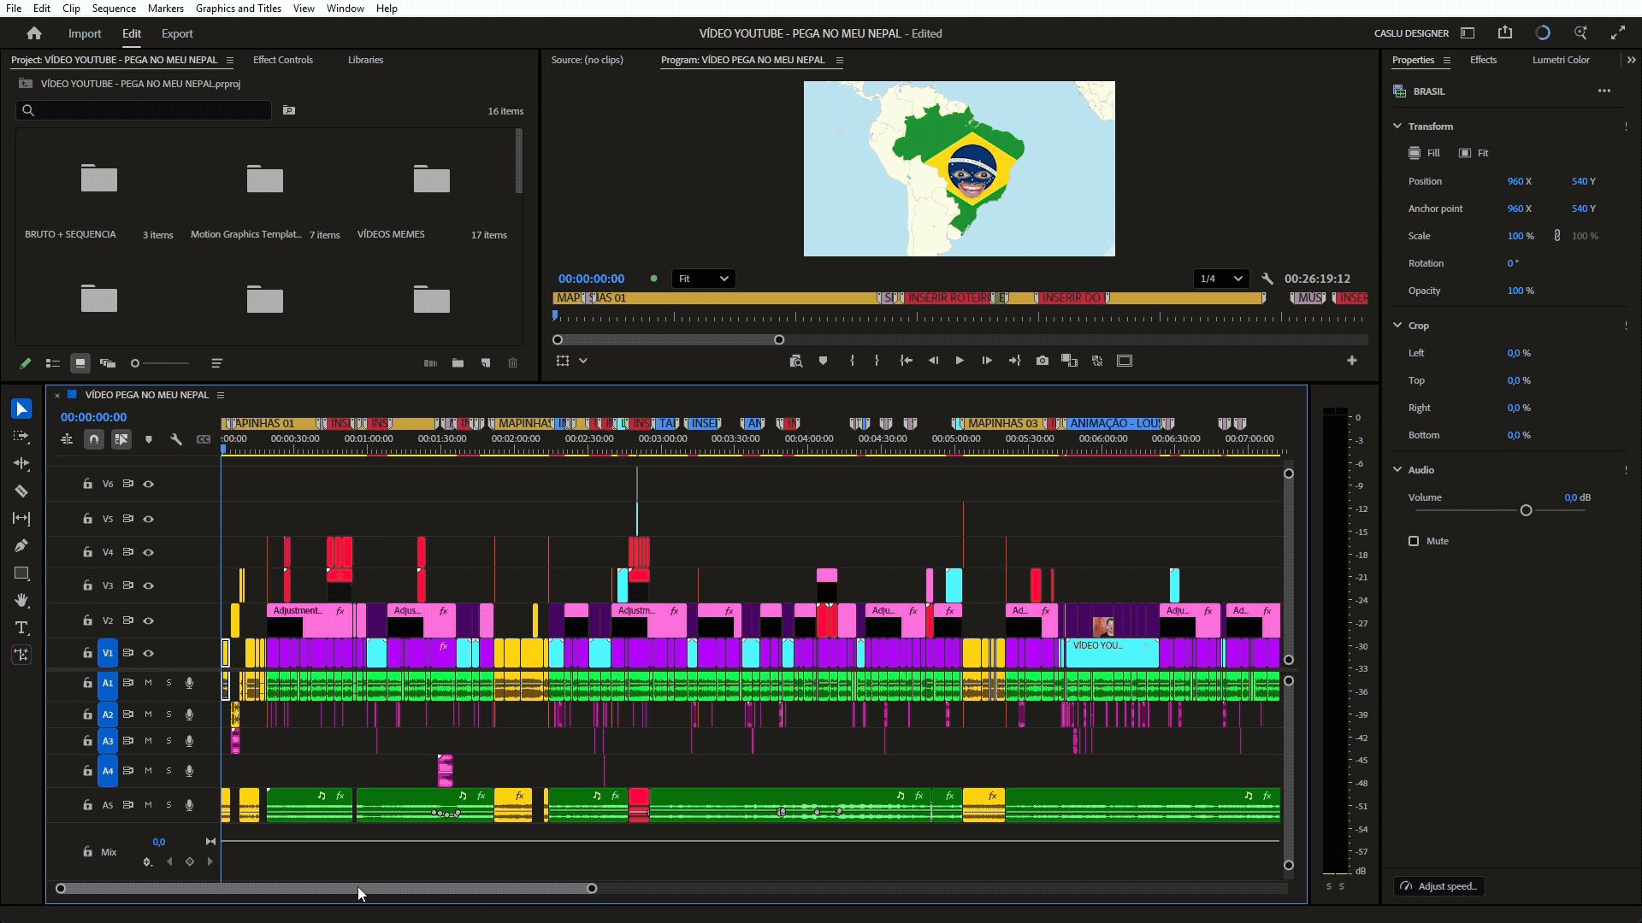Image resolution: width=1642 pixels, height=923 pixels.
Task: Toggle V3 track visibility eye
Action: coord(148,585)
